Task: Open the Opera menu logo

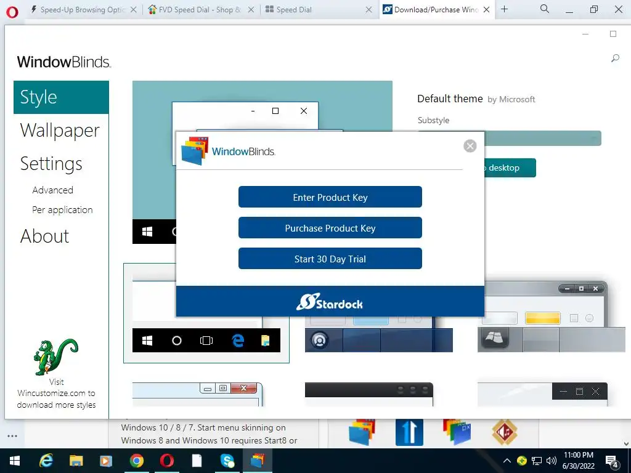Action: click(12, 12)
